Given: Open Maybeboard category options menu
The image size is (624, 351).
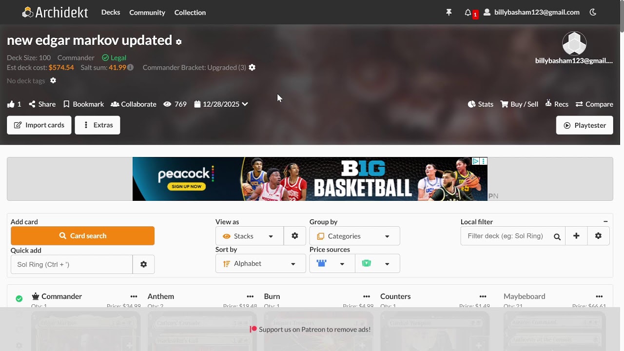Looking at the screenshot, I should coord(599,296).
